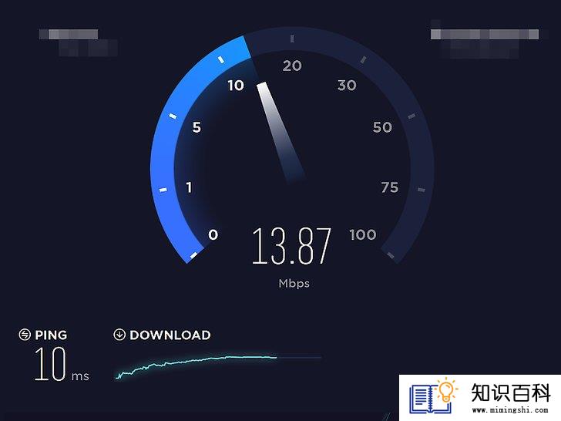Click the Mbps unit label
561x421 pixels.
pyautogui.click(x=294, y=284)
